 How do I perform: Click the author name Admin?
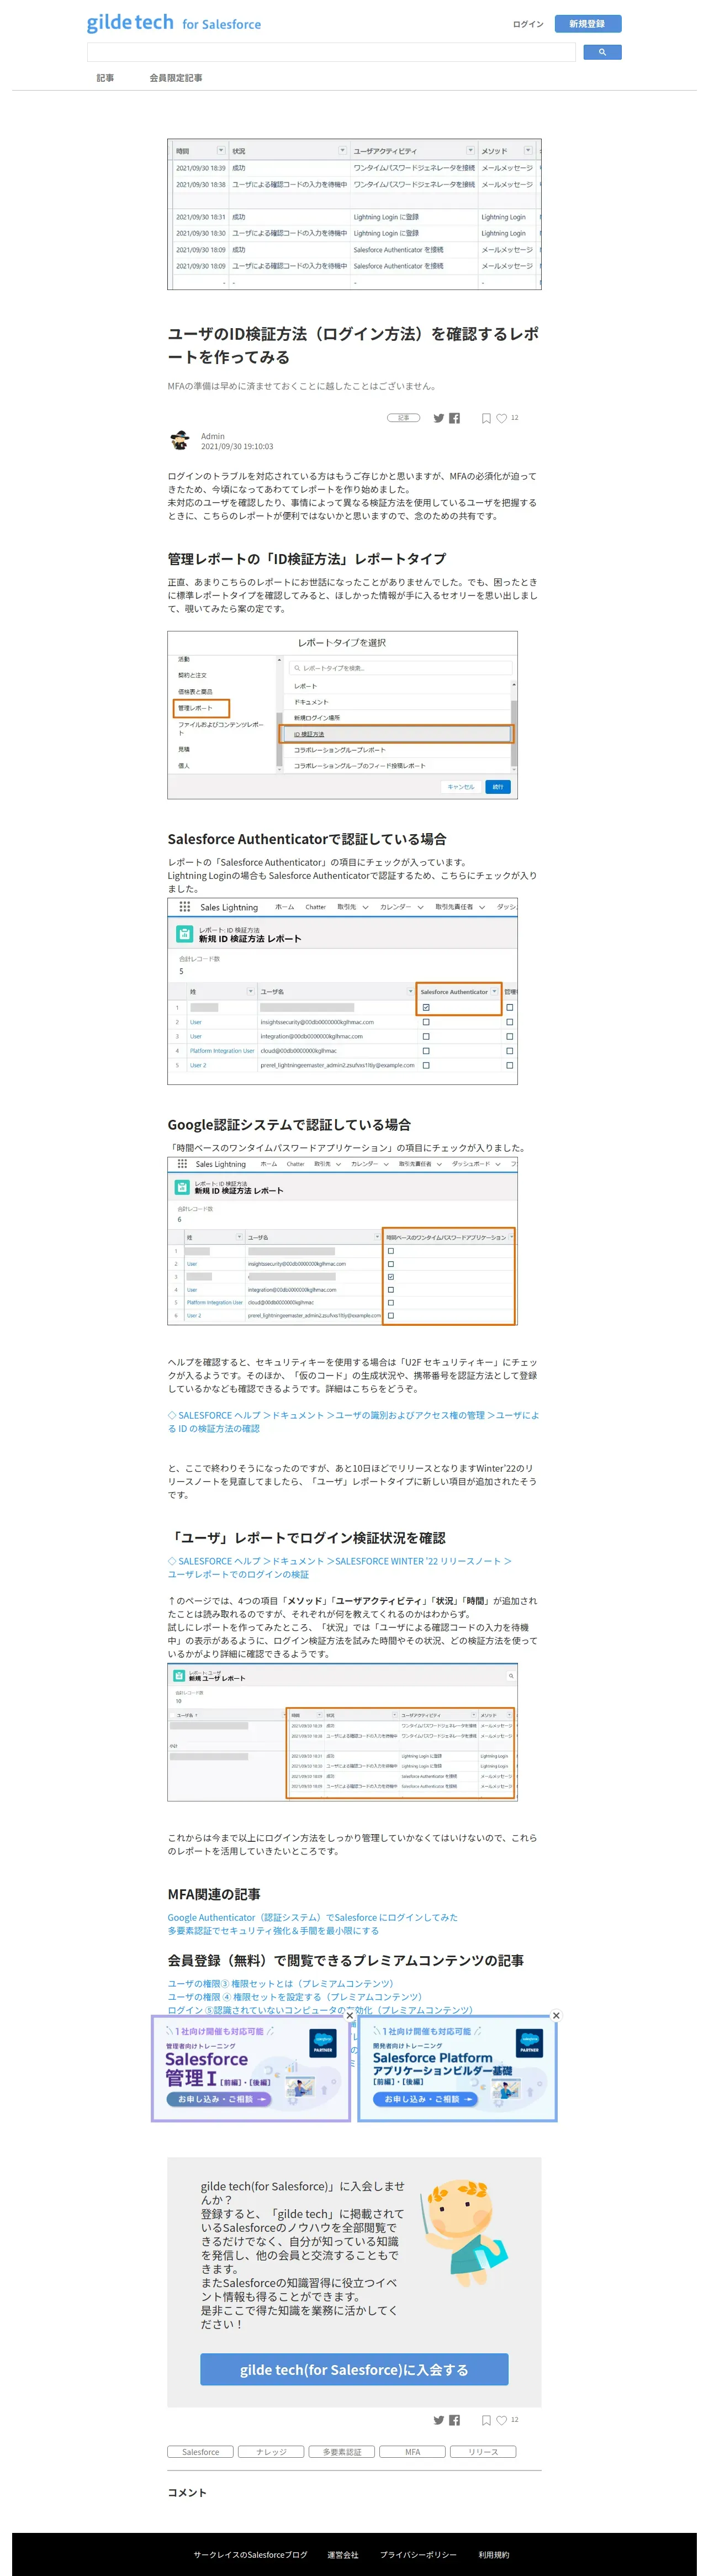212,436
